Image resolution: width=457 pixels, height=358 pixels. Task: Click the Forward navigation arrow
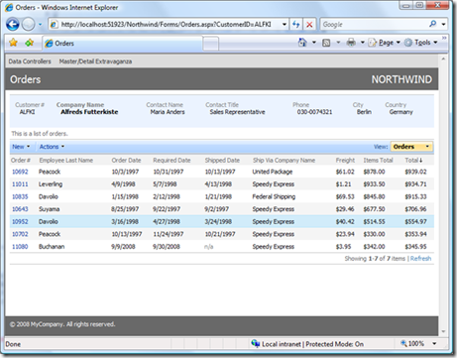tap(28, 24)
